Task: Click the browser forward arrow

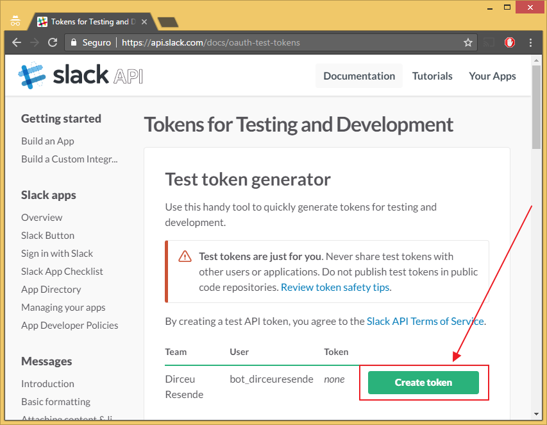Action: 35,42
